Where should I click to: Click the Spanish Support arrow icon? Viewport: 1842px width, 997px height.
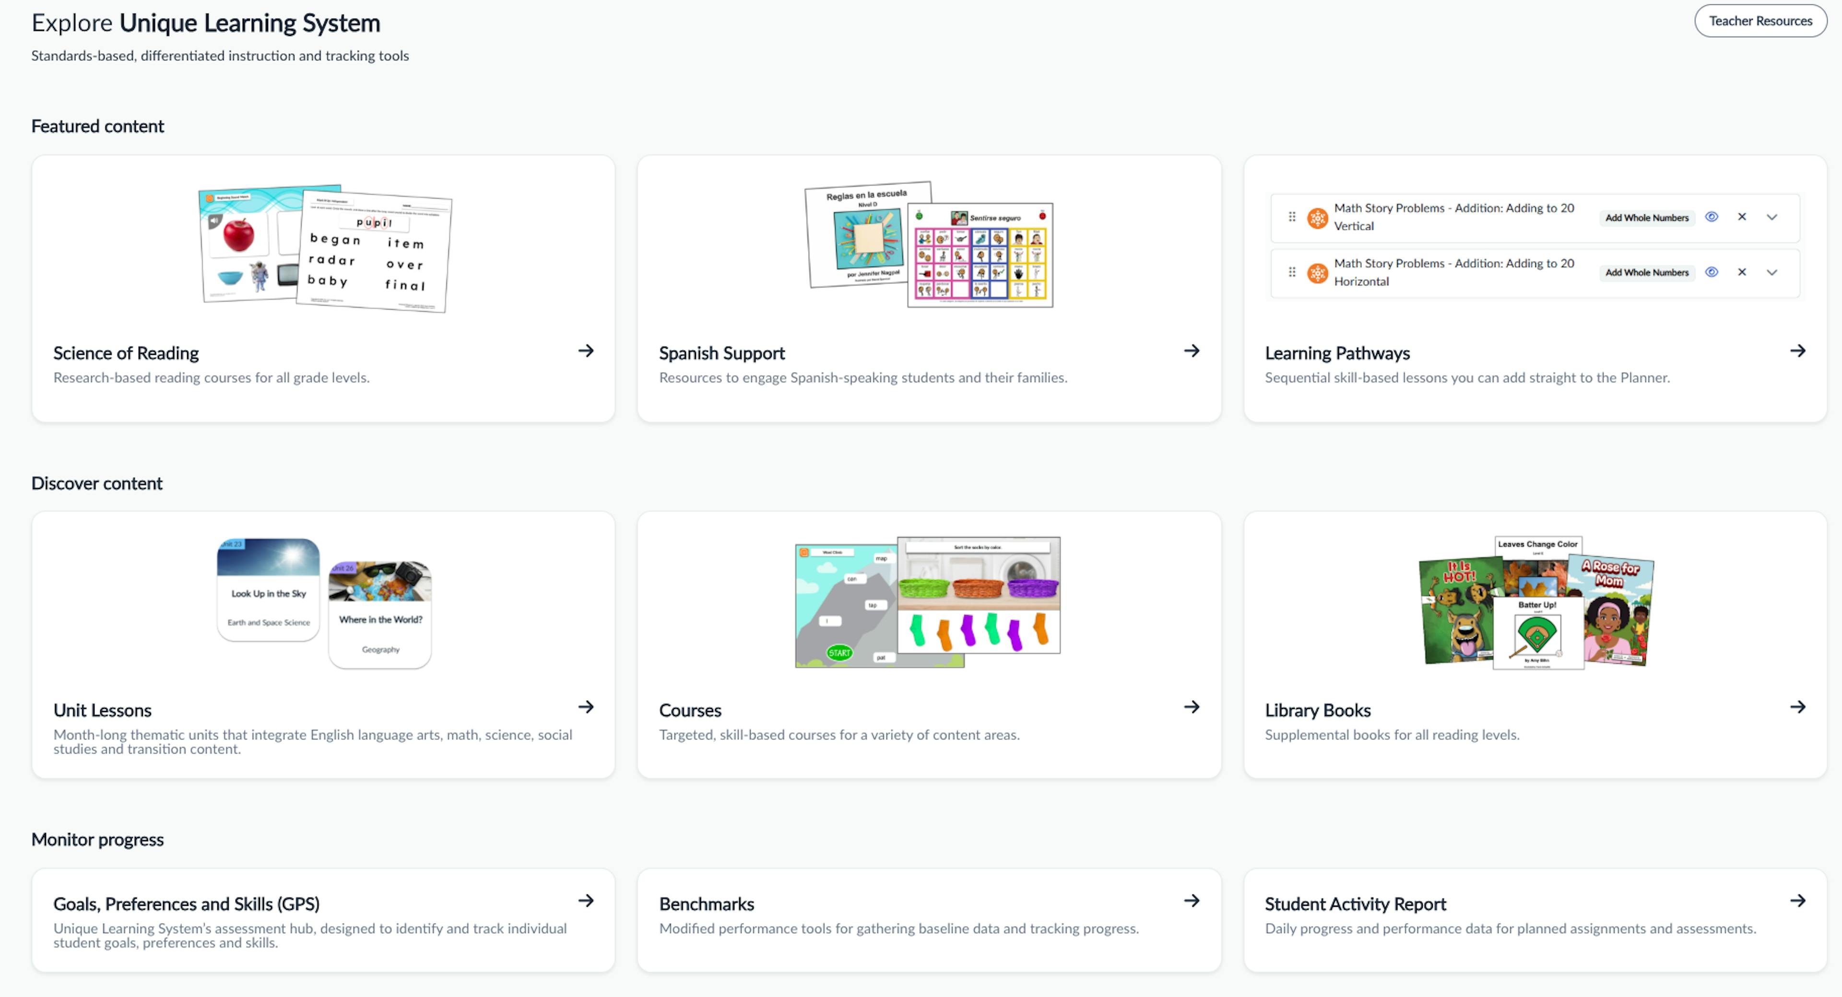click(1191, 350)
